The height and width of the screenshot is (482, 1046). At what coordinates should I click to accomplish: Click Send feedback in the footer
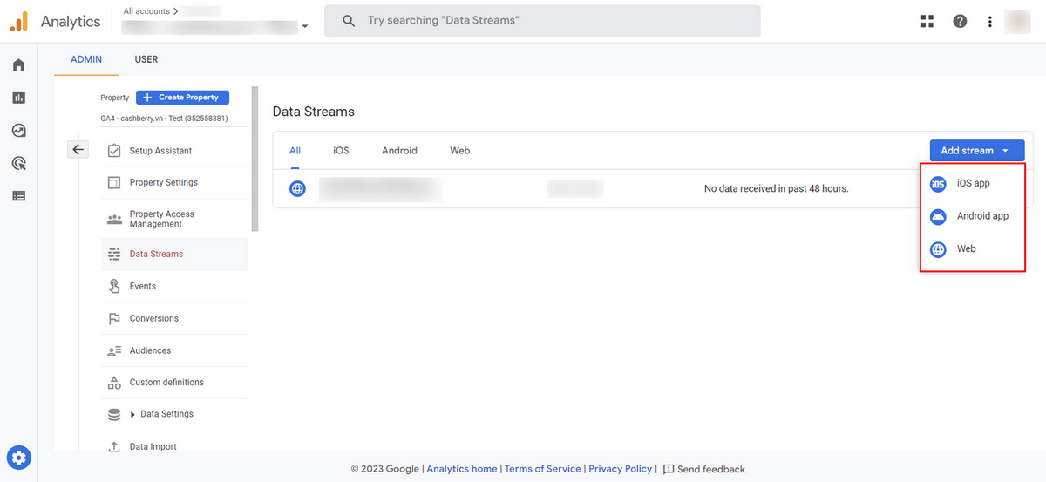[x=704, y=469]
